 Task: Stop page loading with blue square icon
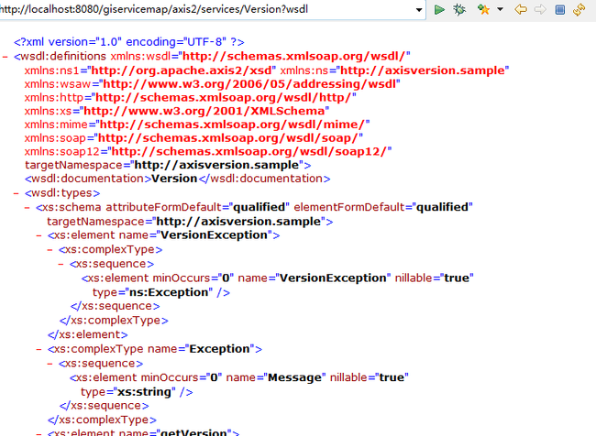coord(560,9)
